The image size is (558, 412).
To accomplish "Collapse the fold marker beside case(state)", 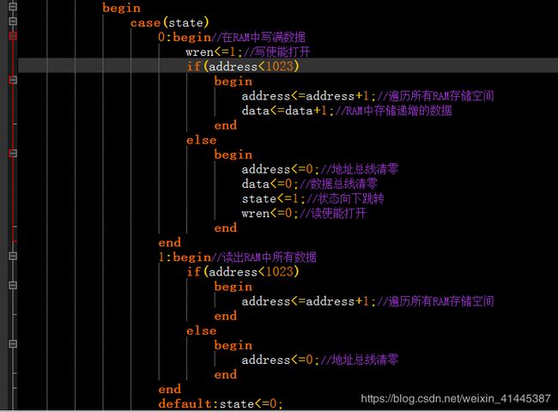I will (x=13, y=21).
